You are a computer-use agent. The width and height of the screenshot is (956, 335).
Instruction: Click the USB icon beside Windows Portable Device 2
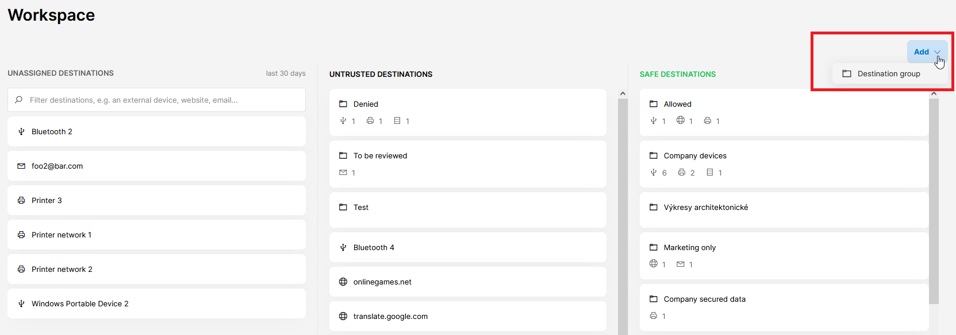(x=21, y=303)
